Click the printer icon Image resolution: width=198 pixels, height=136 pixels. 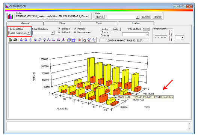(x=15, y=40)
